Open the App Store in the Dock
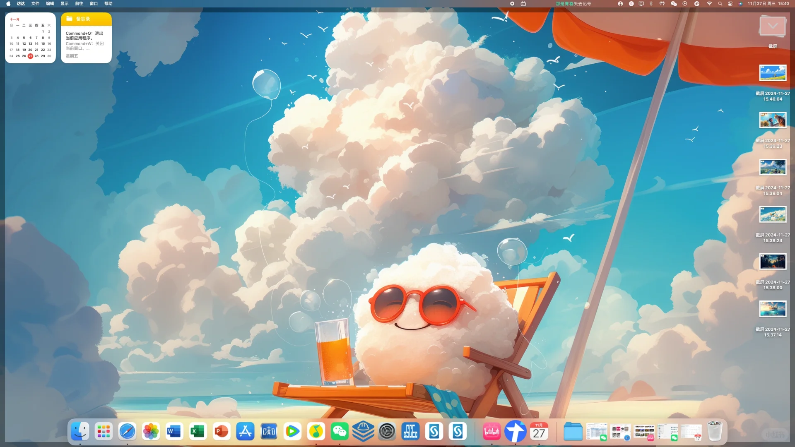795x447 pixels. click(x=245, y=432)
